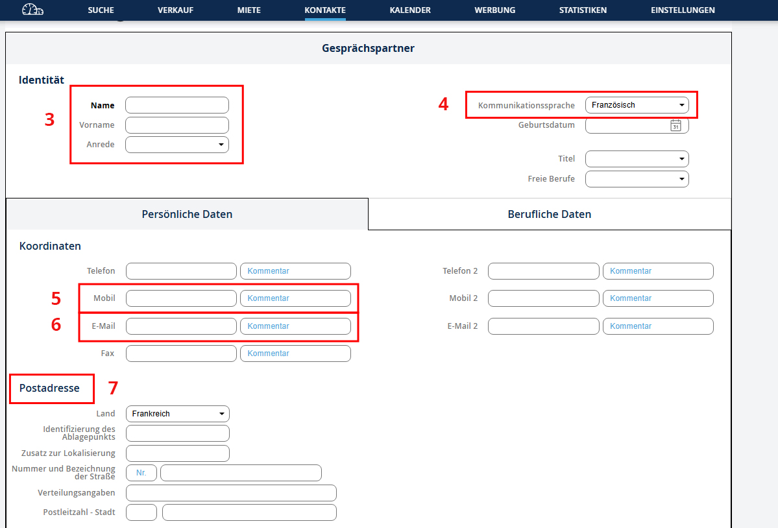Change the Land dropdown from Frankreich

coord(177,414)
